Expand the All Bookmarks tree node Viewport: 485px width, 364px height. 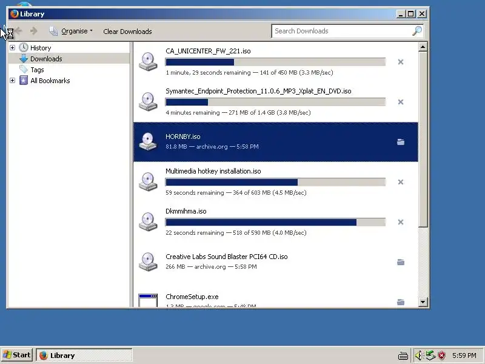[12, 81]
